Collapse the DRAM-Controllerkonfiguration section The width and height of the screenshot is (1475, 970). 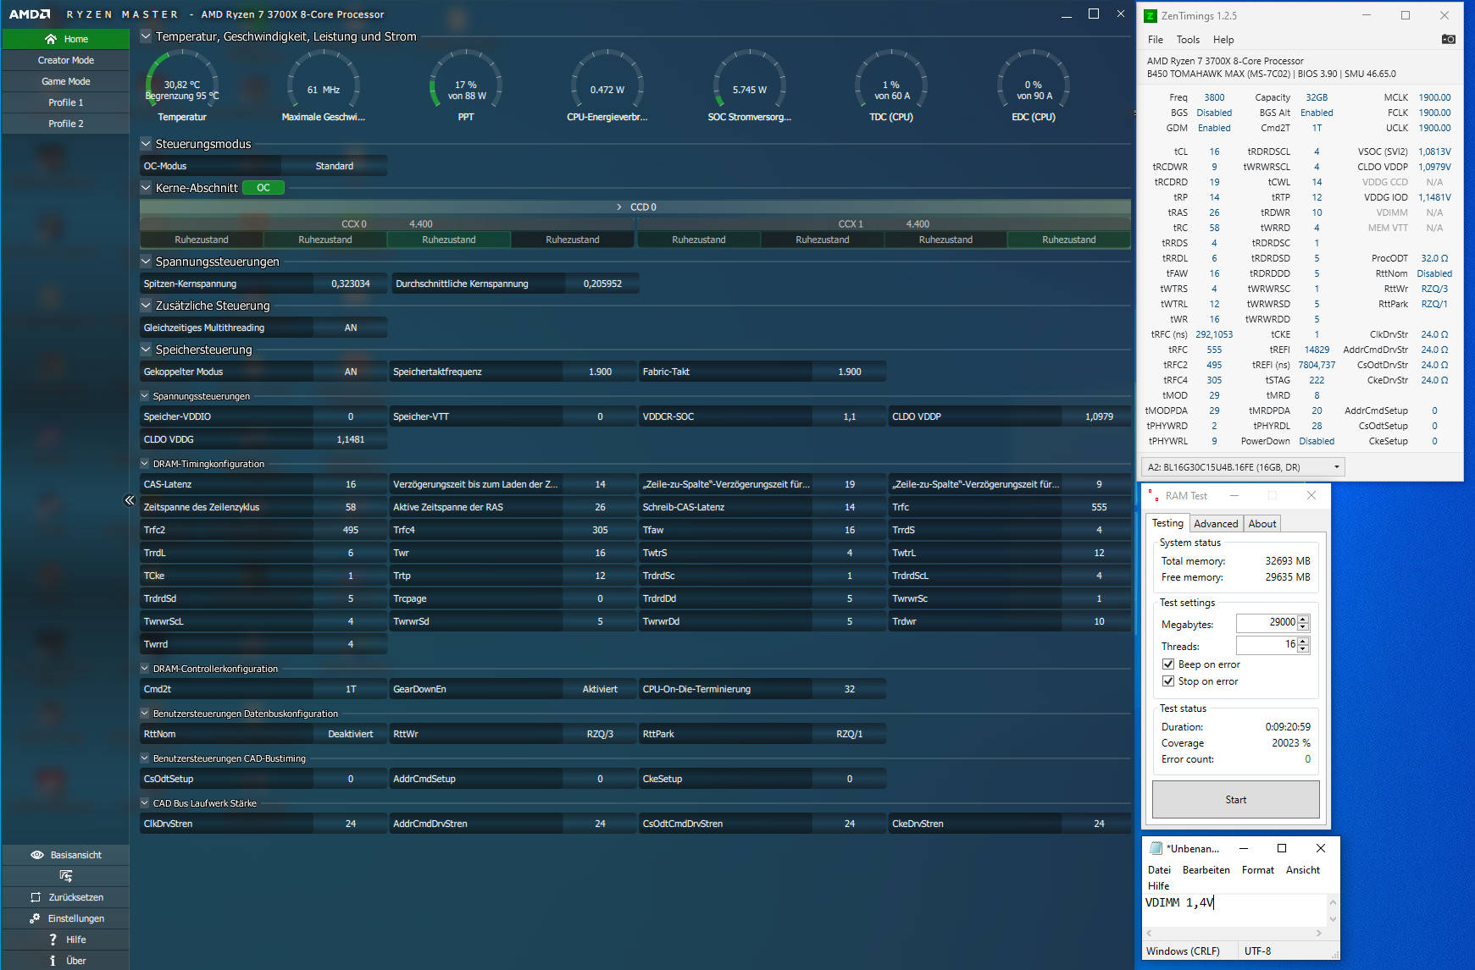pyautogui.click(x=145, y=669)
